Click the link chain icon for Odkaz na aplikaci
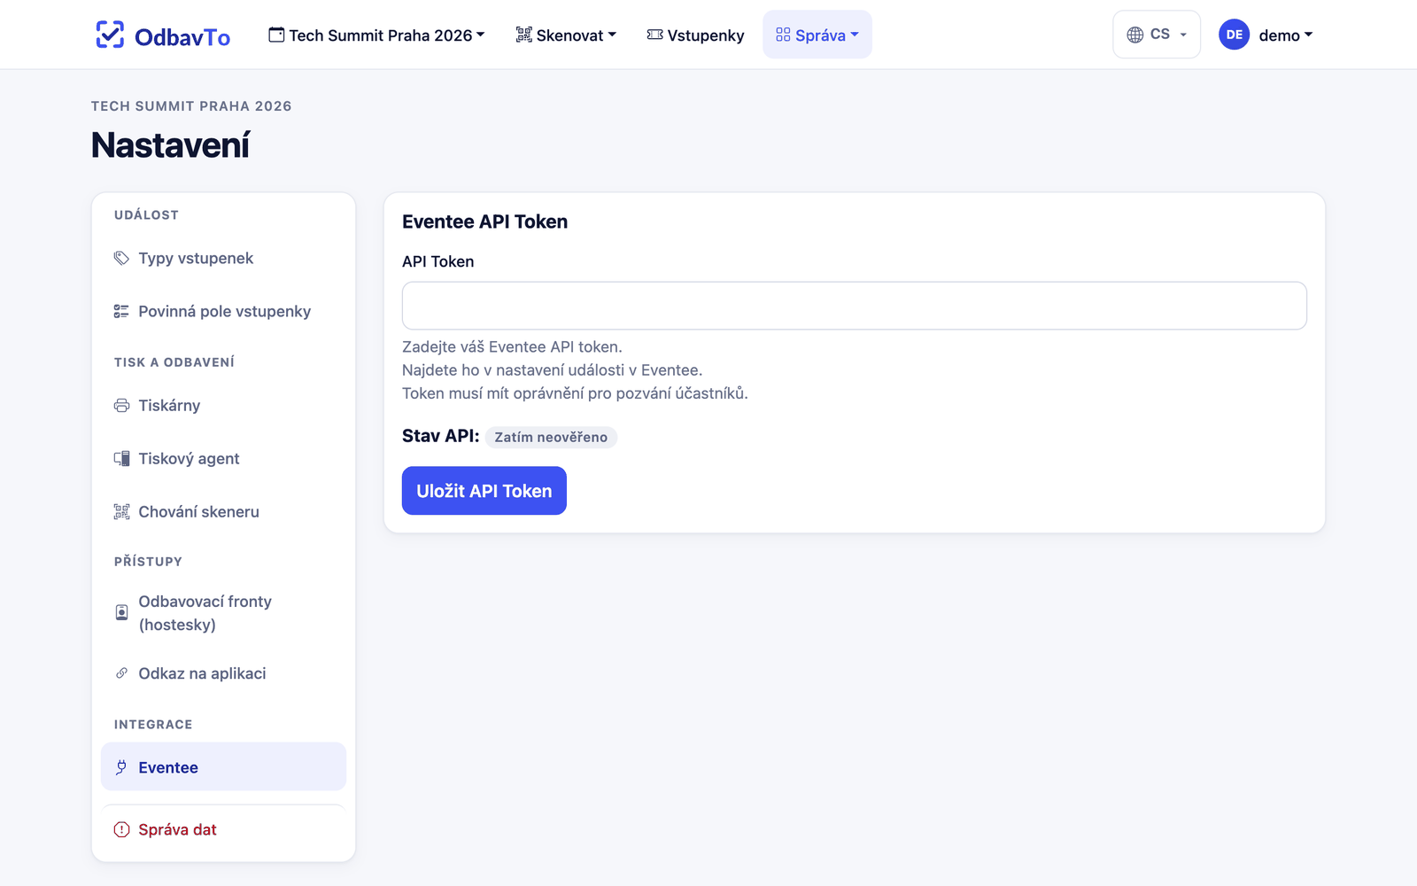 tap(121, 673)
